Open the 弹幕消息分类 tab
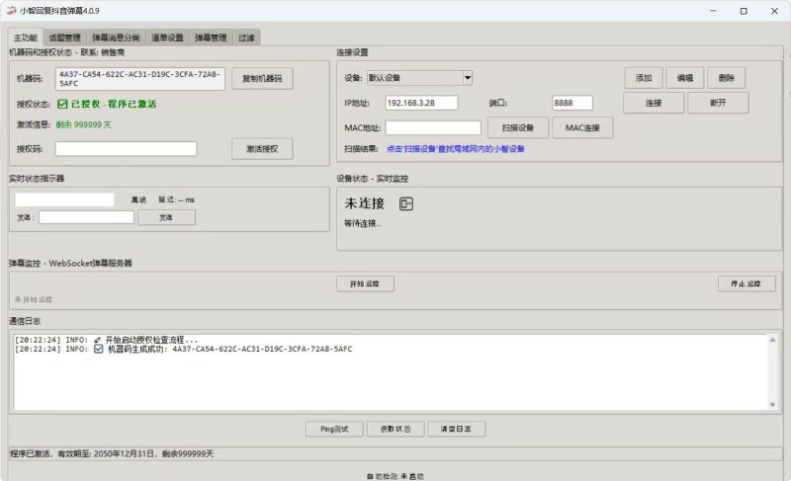 (x=116, y=38)
